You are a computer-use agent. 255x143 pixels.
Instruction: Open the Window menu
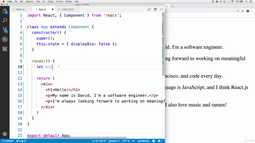pyautogui.click(x=69, y=2)
